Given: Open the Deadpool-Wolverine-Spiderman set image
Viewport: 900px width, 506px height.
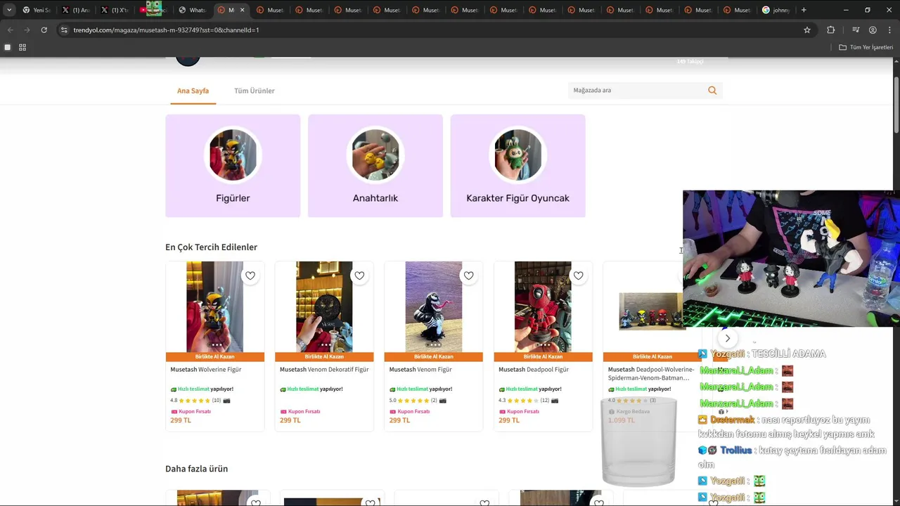Looking at the screenshot, I should (650, 311).
